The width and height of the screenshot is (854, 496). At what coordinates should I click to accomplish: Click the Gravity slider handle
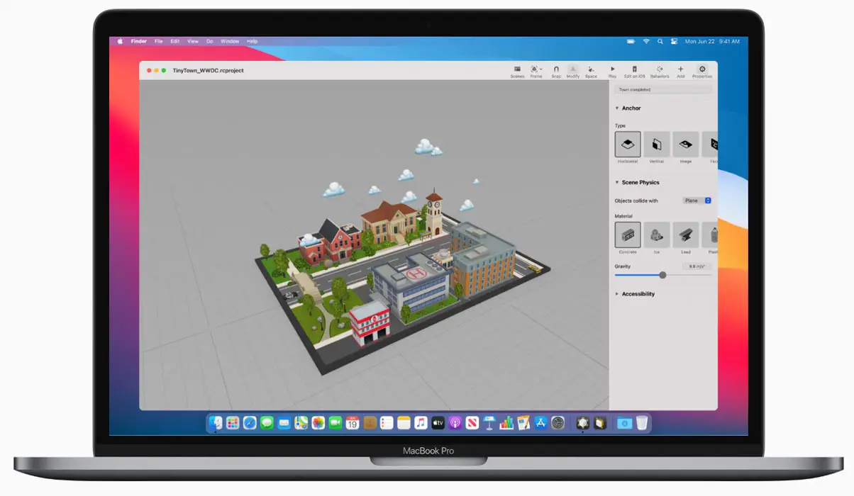(x=662, y=275)
